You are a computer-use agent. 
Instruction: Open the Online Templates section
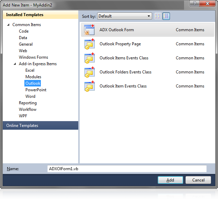pos(41,126)
